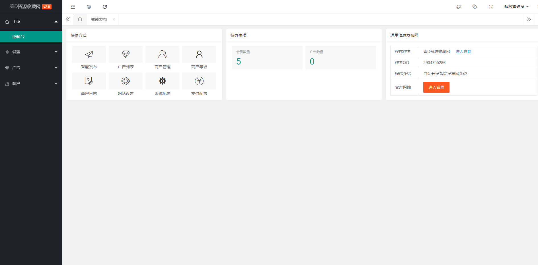Open the 广告列表 diamond shortcut
The width and height of the screenshot is (538, 265).
pyautogui.click(x=126, y=54)
